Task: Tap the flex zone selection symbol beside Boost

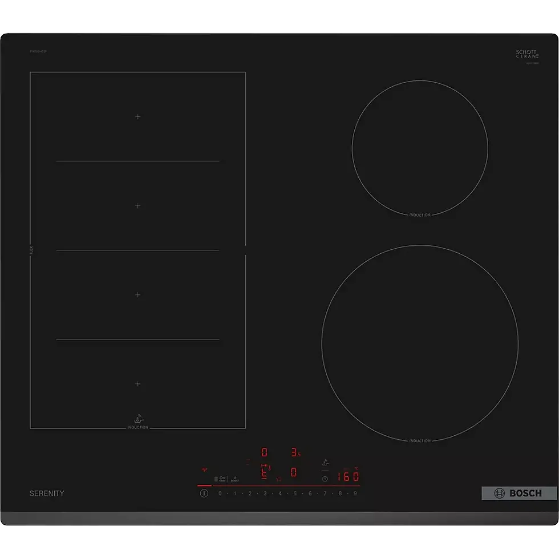Action: point(216,479)
